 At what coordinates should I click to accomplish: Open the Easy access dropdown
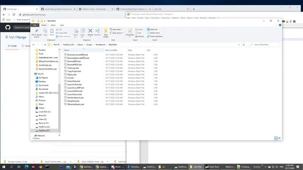tap(116, 33)
